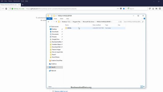Close the AdventureWorks release tab
163x92 pixels.
(19, 5)
